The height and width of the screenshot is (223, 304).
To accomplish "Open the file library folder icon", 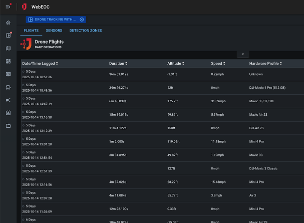I will (8, 126).
